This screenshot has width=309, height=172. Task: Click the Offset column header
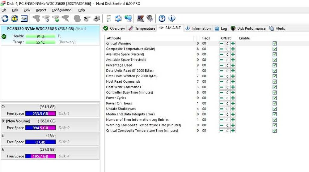point(228,38)
